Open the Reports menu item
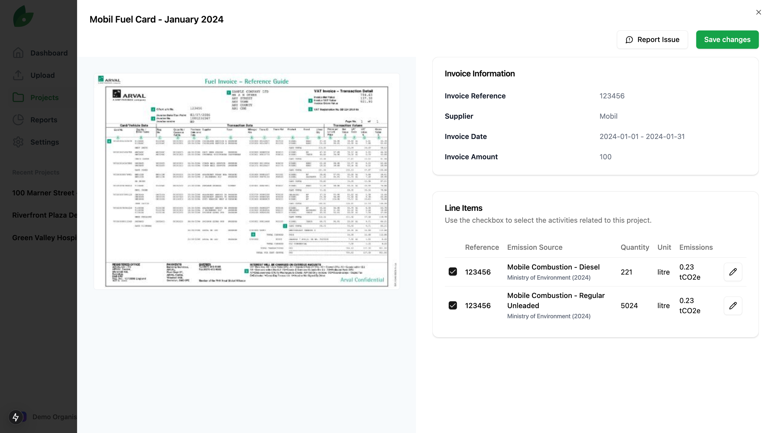 tap(44, 120)
